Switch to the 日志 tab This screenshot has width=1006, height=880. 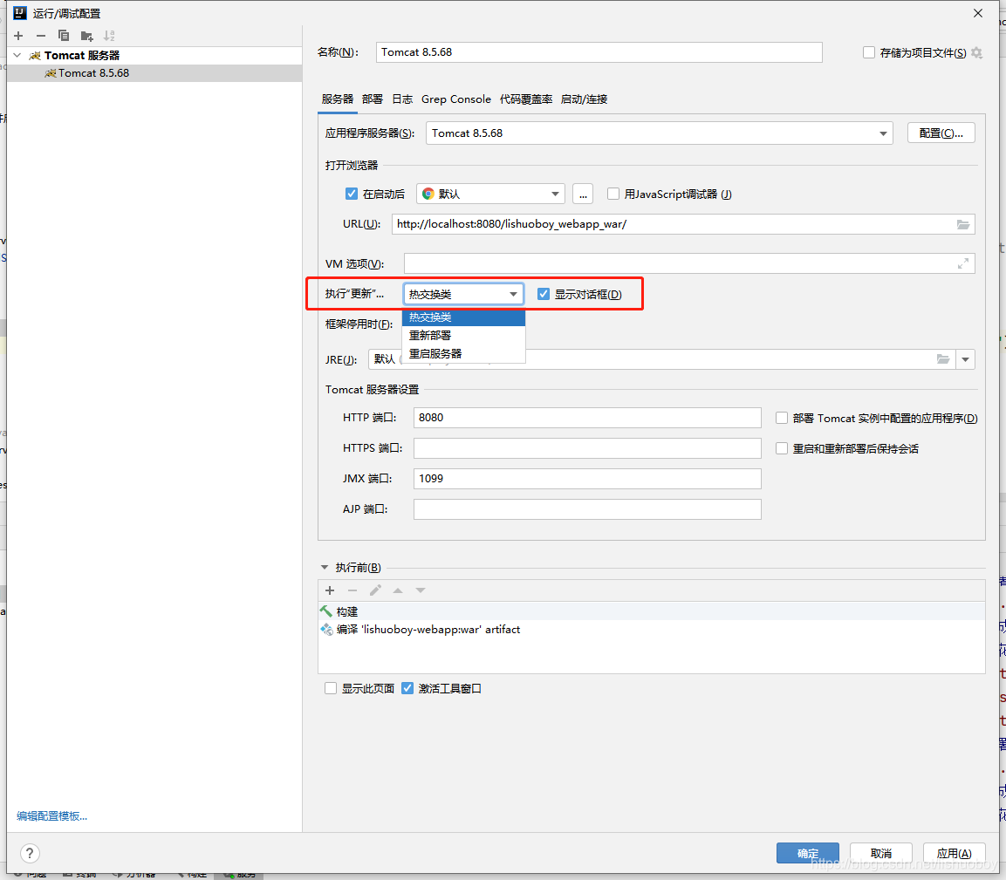point(402,99)
